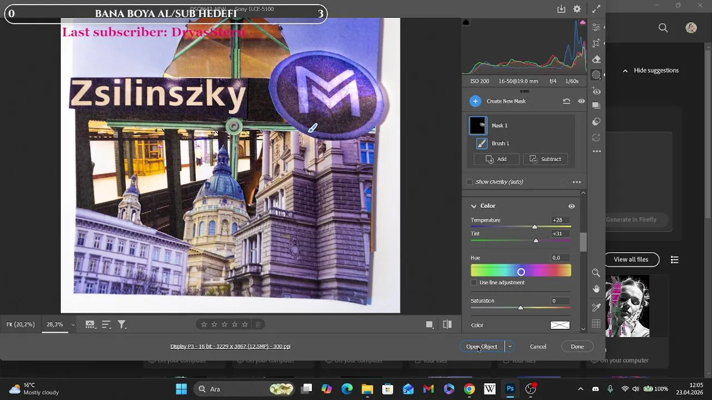Click the Add to mask button
The height and width of the screenshot is (400, 712).
point(497,159)
